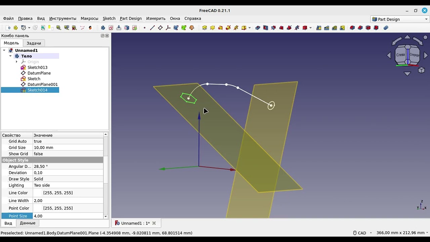430x242 pixels.
Task: Open the subtractive primitive dropdown arrow
Action: pos(310,28)
